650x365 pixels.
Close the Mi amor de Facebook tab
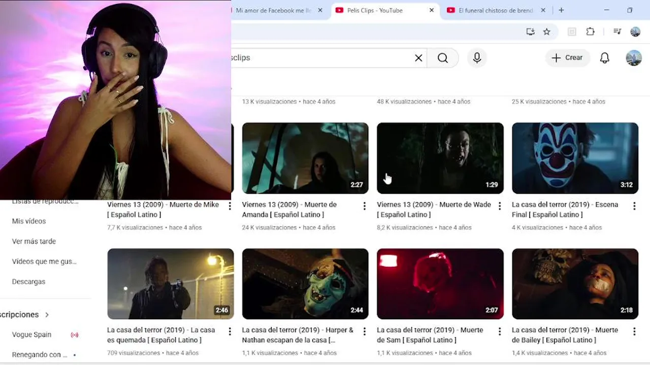(x=320, y=10)
